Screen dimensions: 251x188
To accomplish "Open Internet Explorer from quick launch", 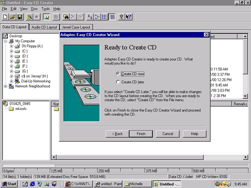I will (x=32, y=184).
